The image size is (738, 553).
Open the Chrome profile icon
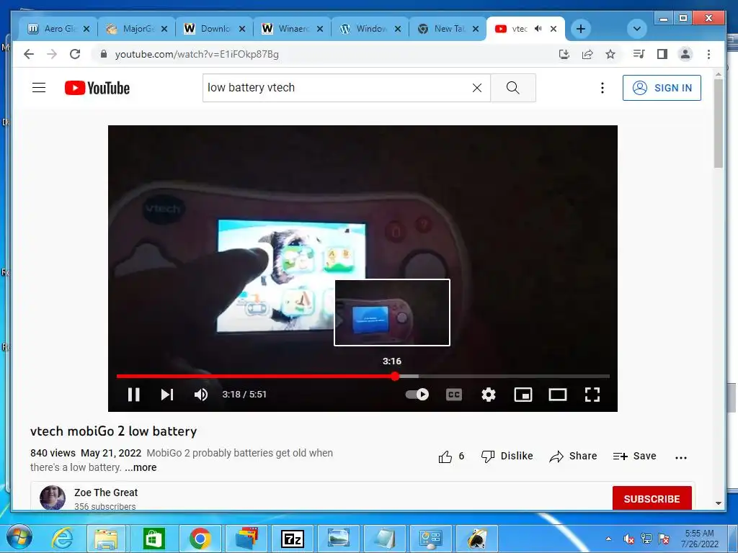pos(685,54)
